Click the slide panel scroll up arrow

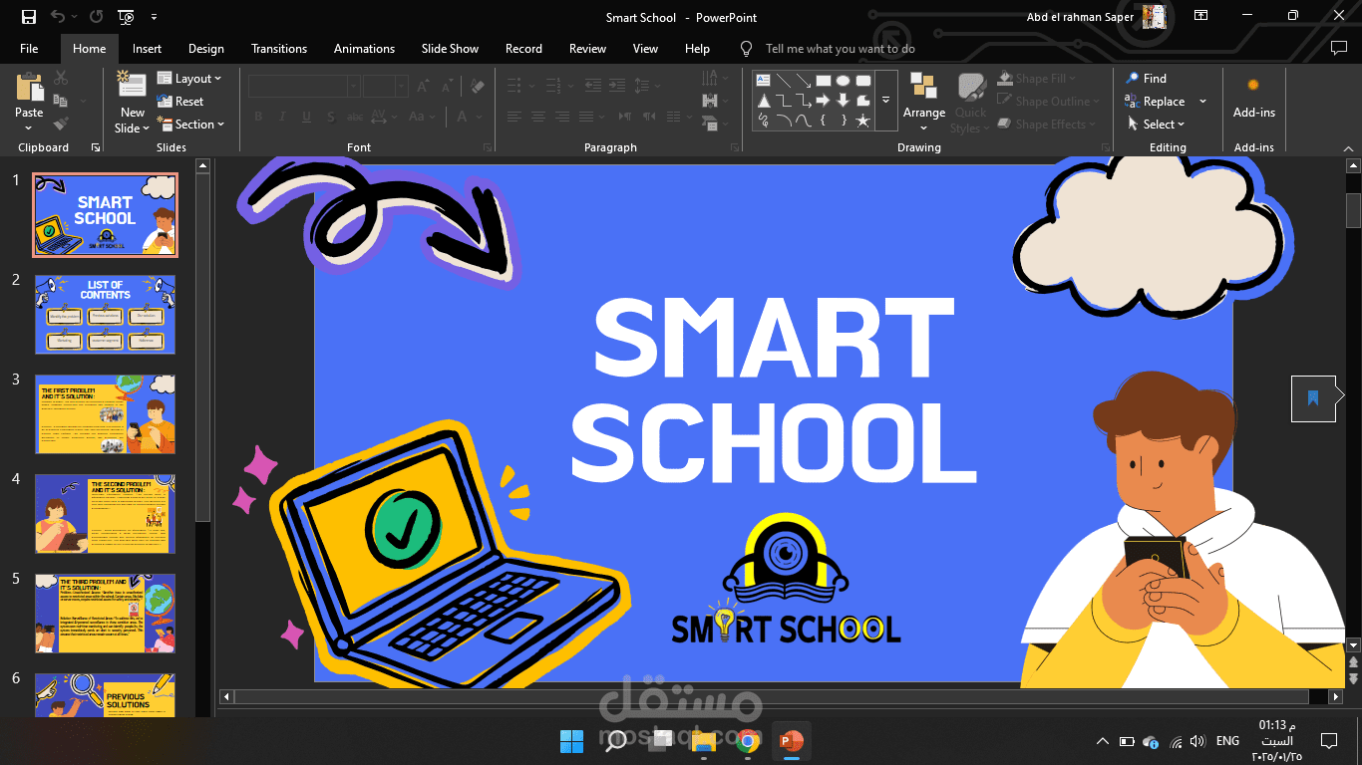[x=202, y=164]
